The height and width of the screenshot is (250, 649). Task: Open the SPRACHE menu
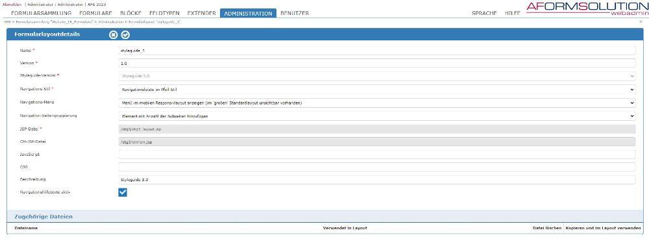pos(484,13)
